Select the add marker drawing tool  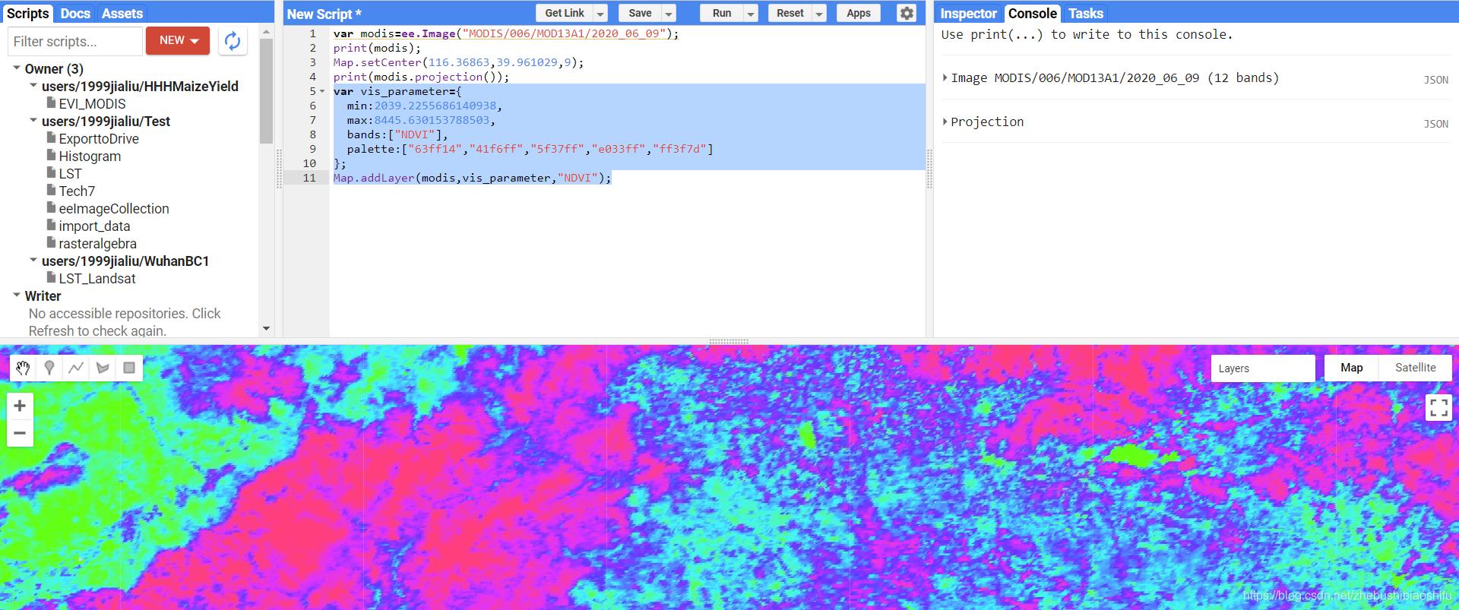pos(49,368)
